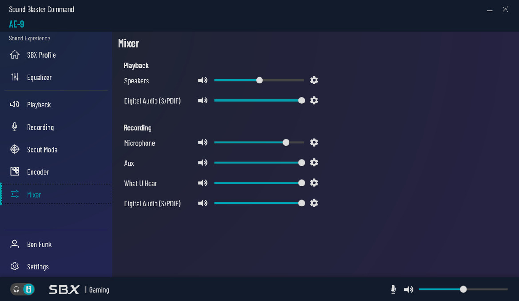Minimize the Sound Blaster Command window
Screen dimensions: 519x301
point(490,10)
